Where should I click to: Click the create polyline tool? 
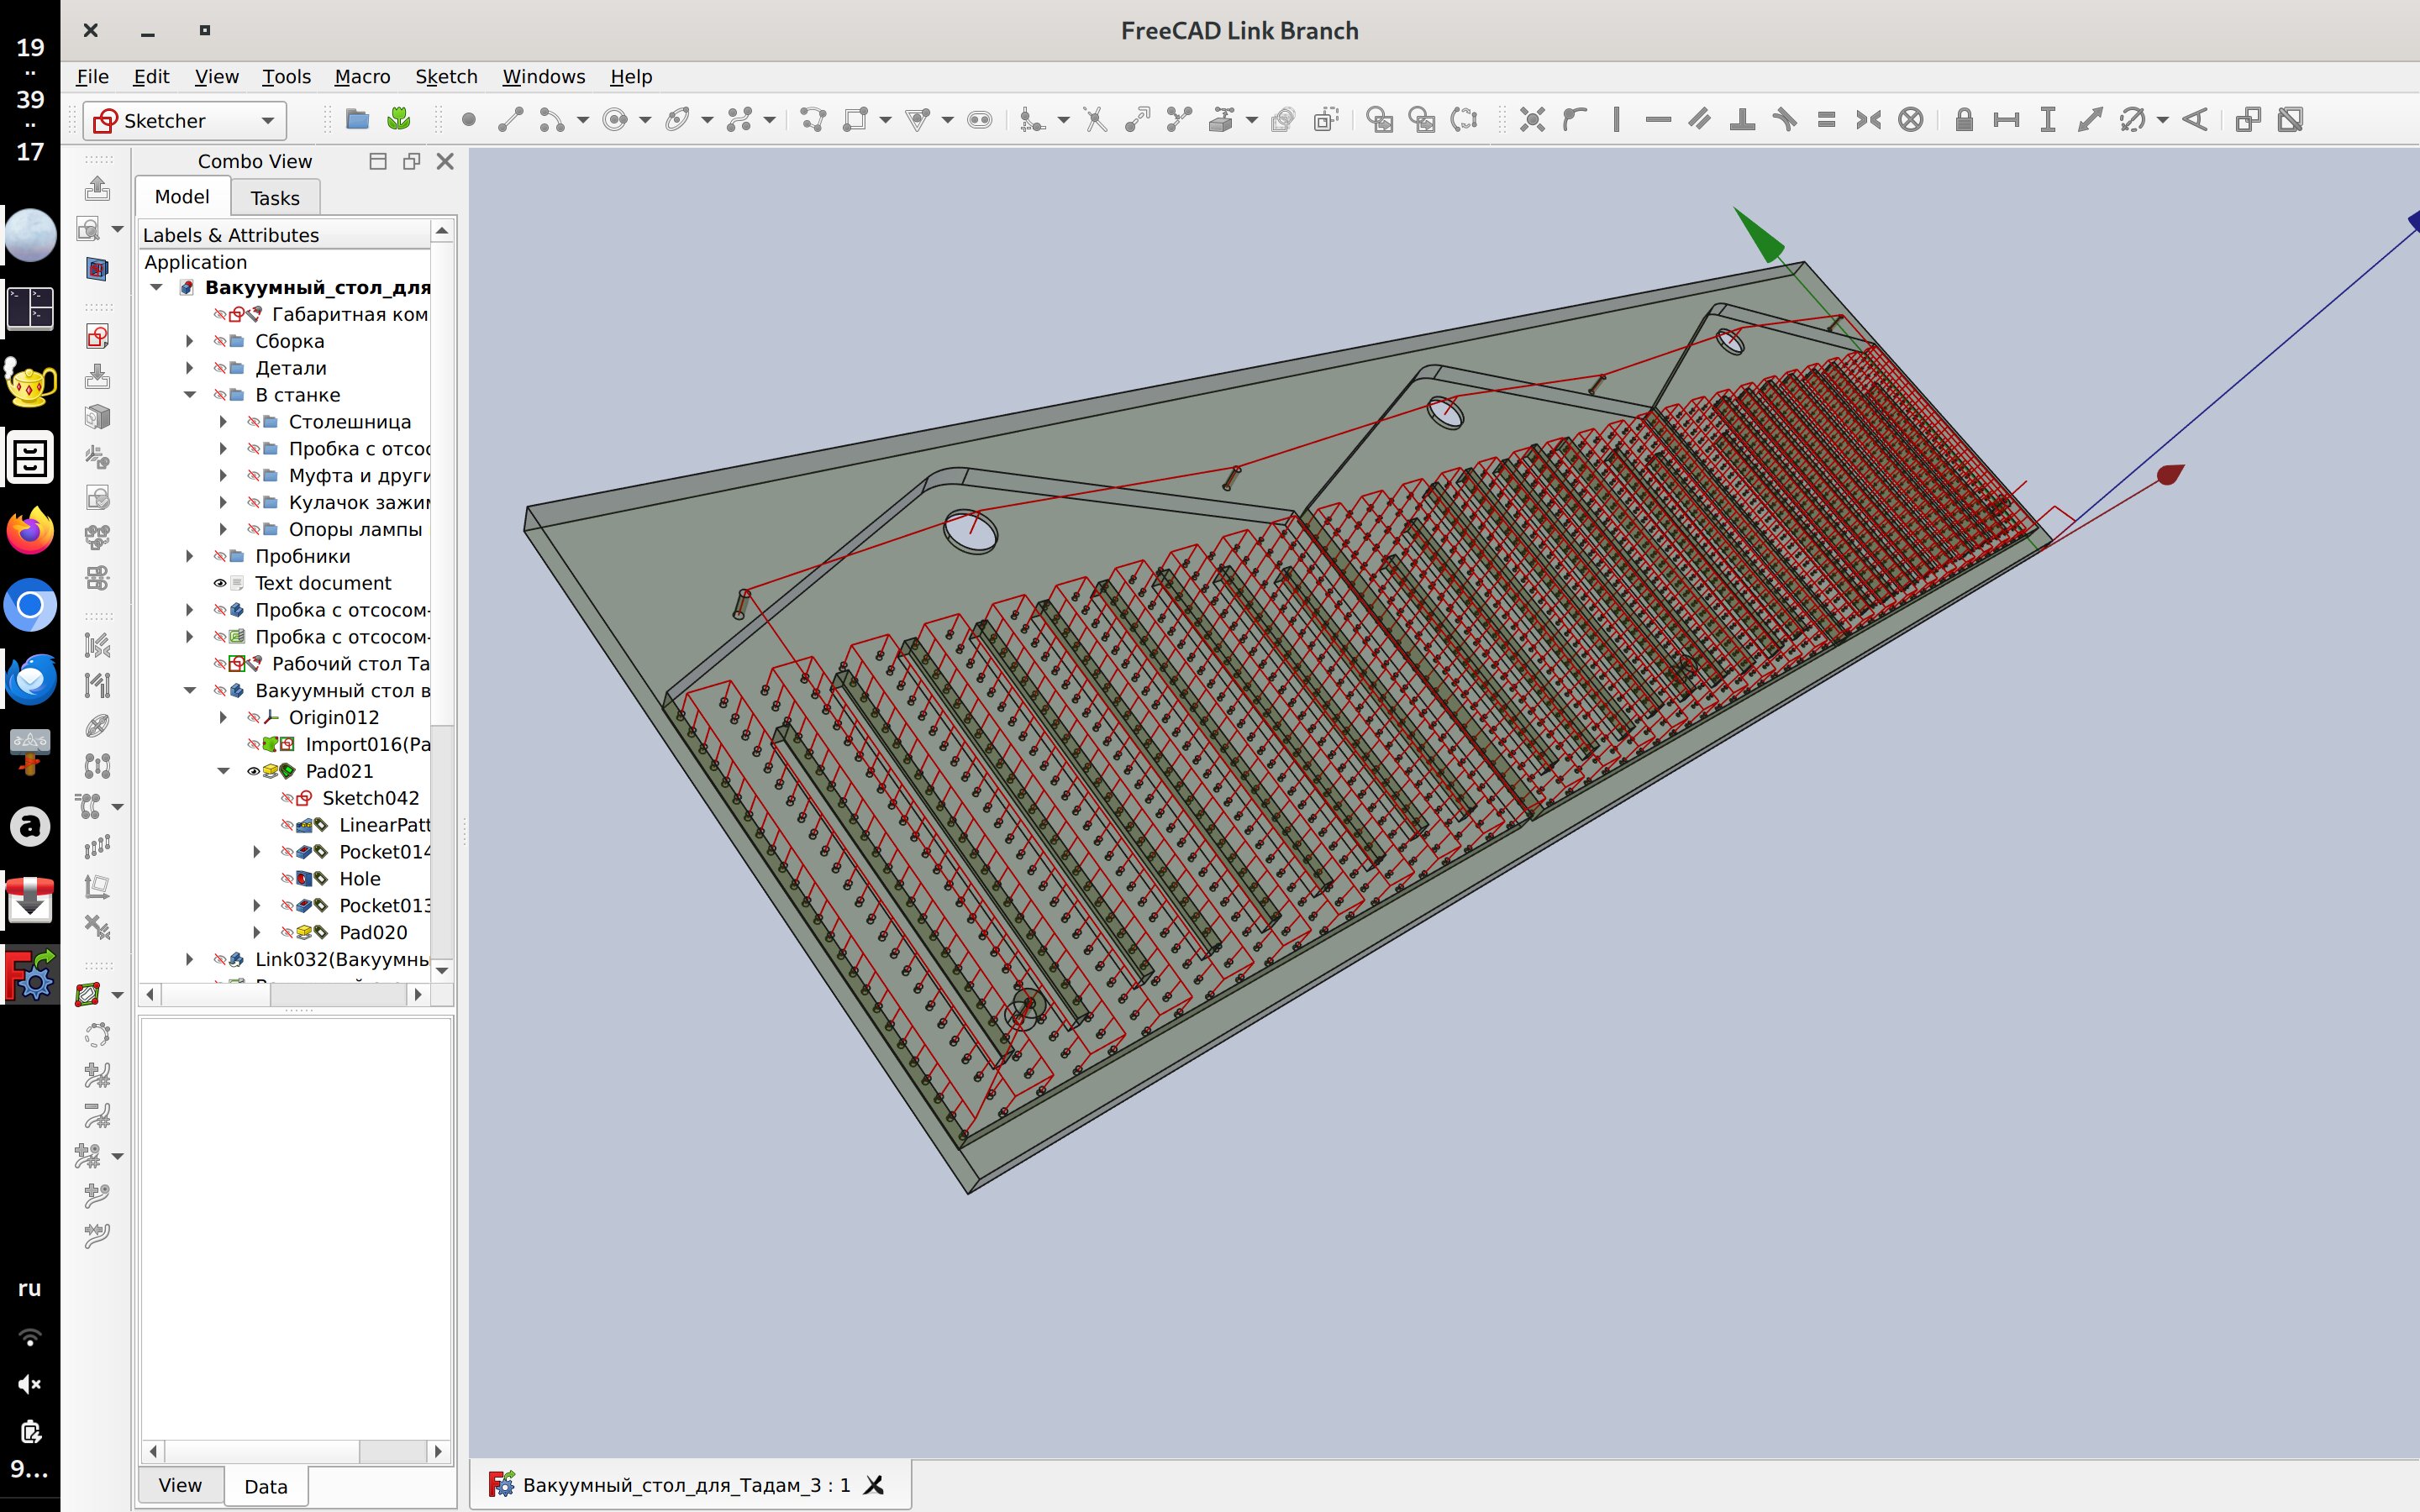[x=812, y=120]
